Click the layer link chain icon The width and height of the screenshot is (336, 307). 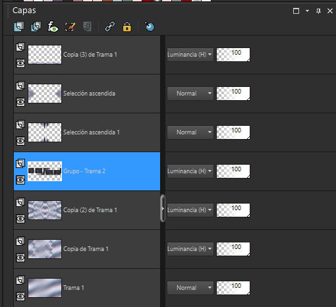point(110,27)
